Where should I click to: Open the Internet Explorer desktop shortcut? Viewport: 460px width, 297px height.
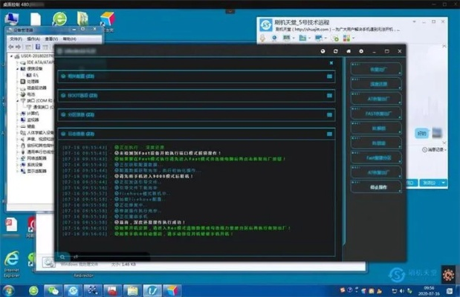tap(10, 258)
